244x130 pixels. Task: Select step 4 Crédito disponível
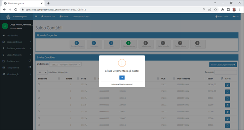coord(129,44)
